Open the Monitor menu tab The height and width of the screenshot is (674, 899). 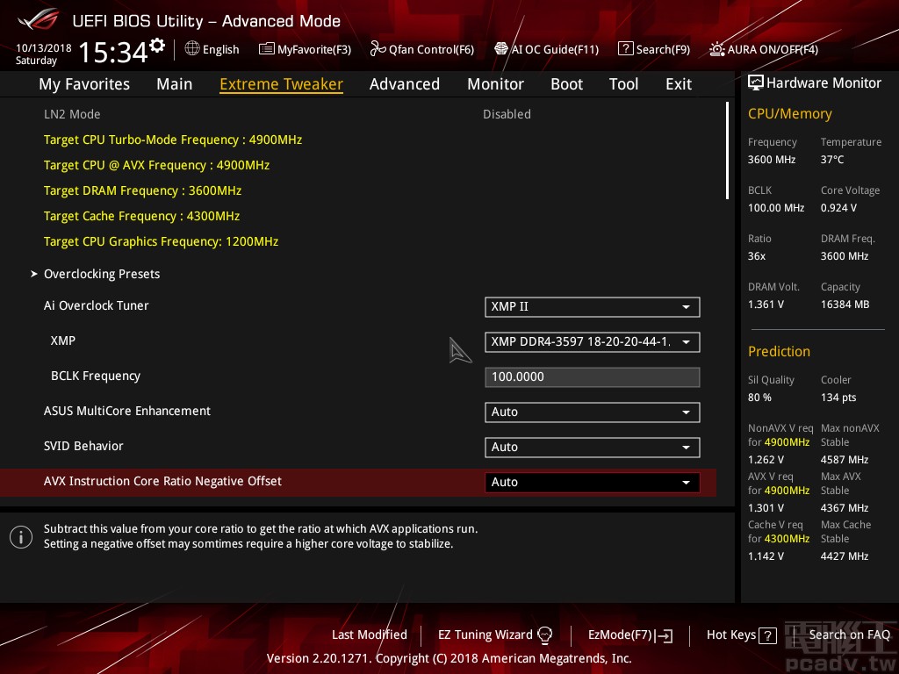(x=495, y=83)
